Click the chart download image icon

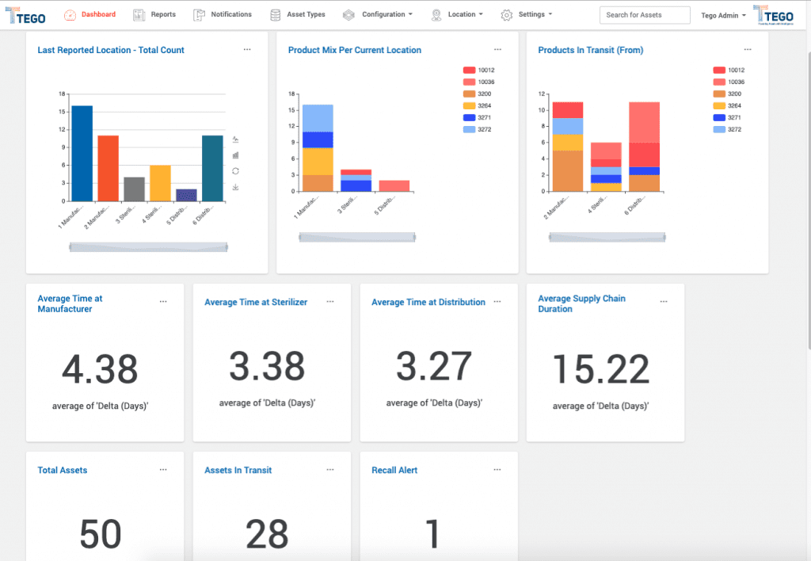pyautogui.click(x=236, y=187)
